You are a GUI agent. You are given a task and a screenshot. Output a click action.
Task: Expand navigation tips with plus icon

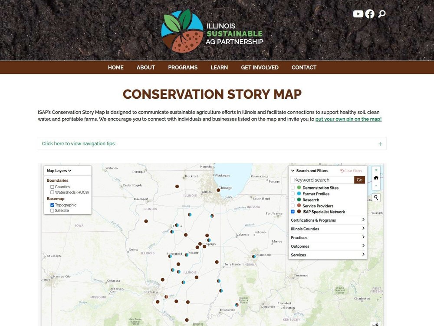pyautogui.click(x=380, y=144)
